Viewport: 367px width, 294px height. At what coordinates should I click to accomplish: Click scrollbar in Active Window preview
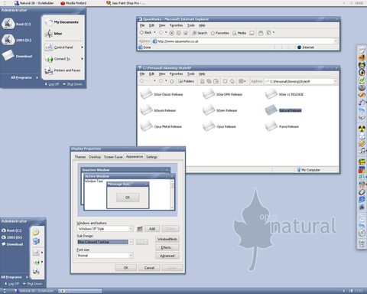click(172, 194)
